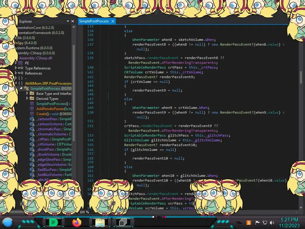
Task: Click the _crtVolume field icon
Action: pos(32,144)
